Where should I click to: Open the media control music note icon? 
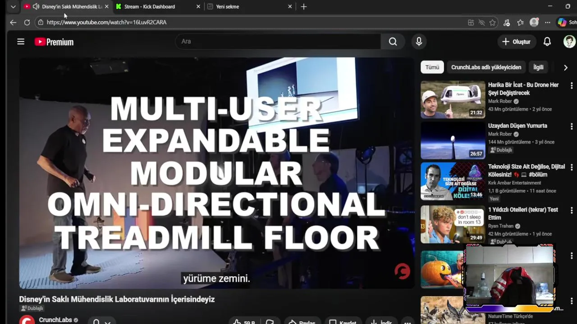(507, 22)
